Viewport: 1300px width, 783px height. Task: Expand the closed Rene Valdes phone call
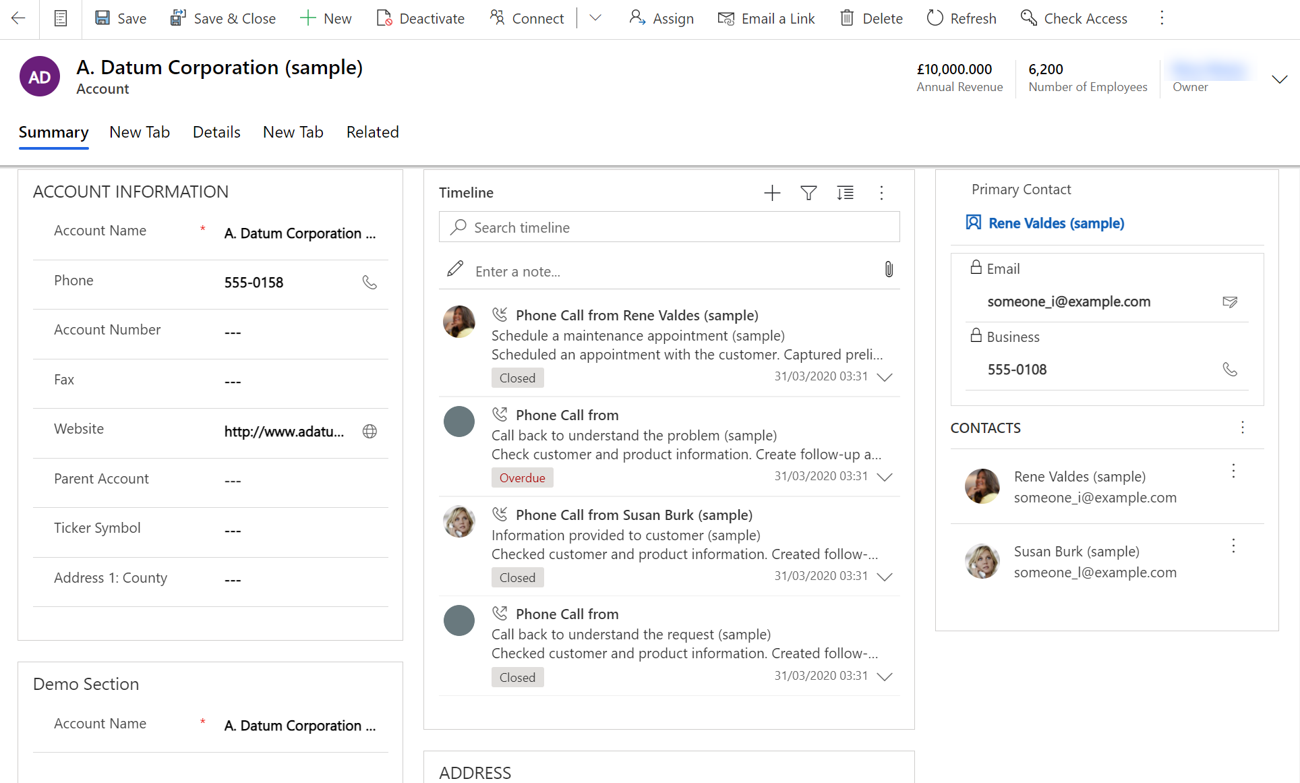coord(883,376)
